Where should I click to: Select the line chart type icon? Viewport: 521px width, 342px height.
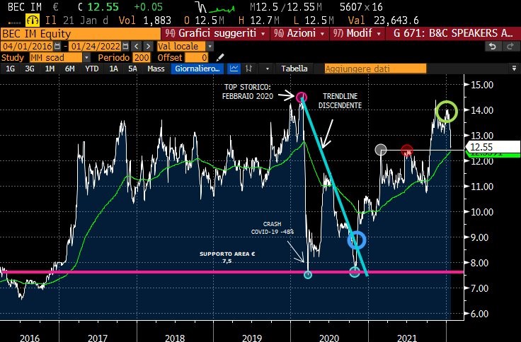(235, 69)
